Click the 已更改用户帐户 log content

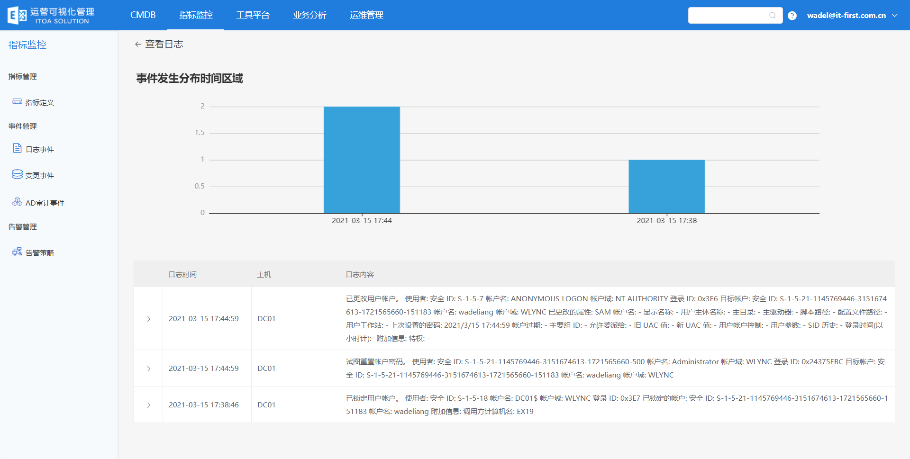click(x=617, y=318)
